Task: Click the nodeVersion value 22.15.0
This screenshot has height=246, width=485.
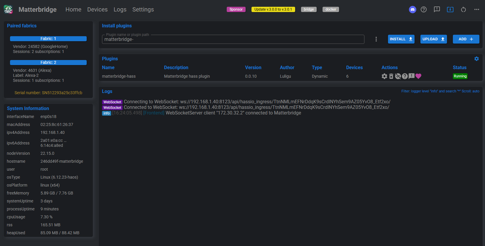Action: click(x=47, y=153)
